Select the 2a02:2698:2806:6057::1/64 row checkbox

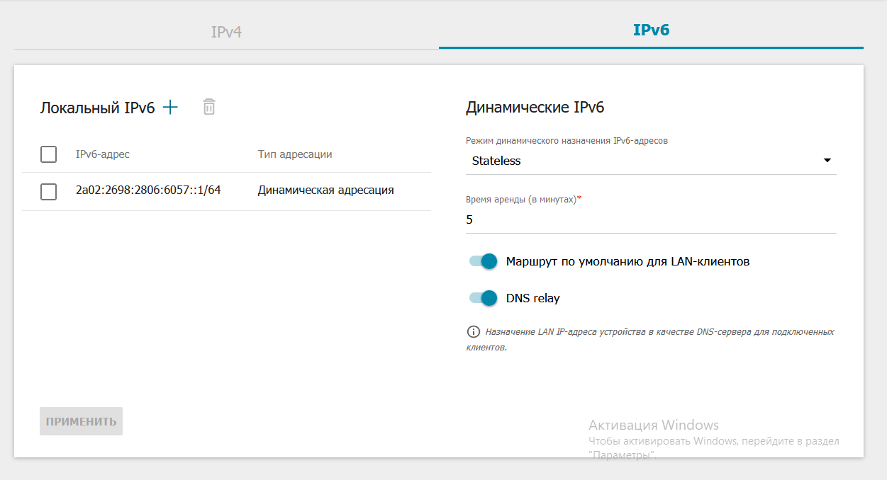[x=48, y=191]
